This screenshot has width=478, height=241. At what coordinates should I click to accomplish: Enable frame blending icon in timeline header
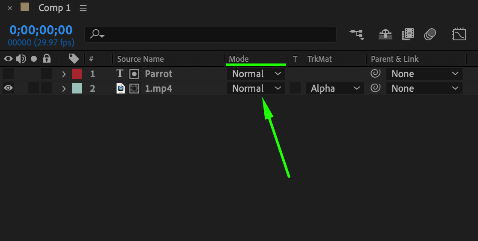point(408,34)
